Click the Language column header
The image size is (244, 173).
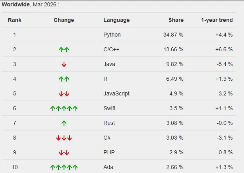pyautogui.click(x=116, y=20)
